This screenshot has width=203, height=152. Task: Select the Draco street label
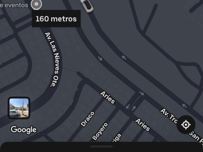(88, 119)
